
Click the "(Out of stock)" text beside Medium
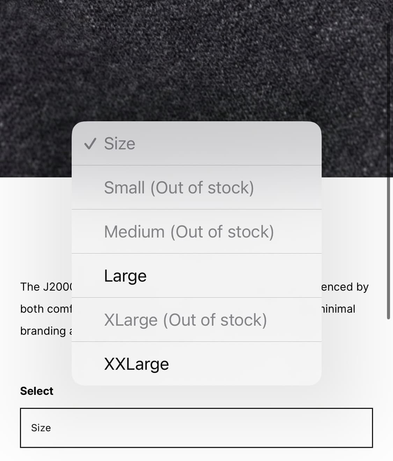(222, 232)
